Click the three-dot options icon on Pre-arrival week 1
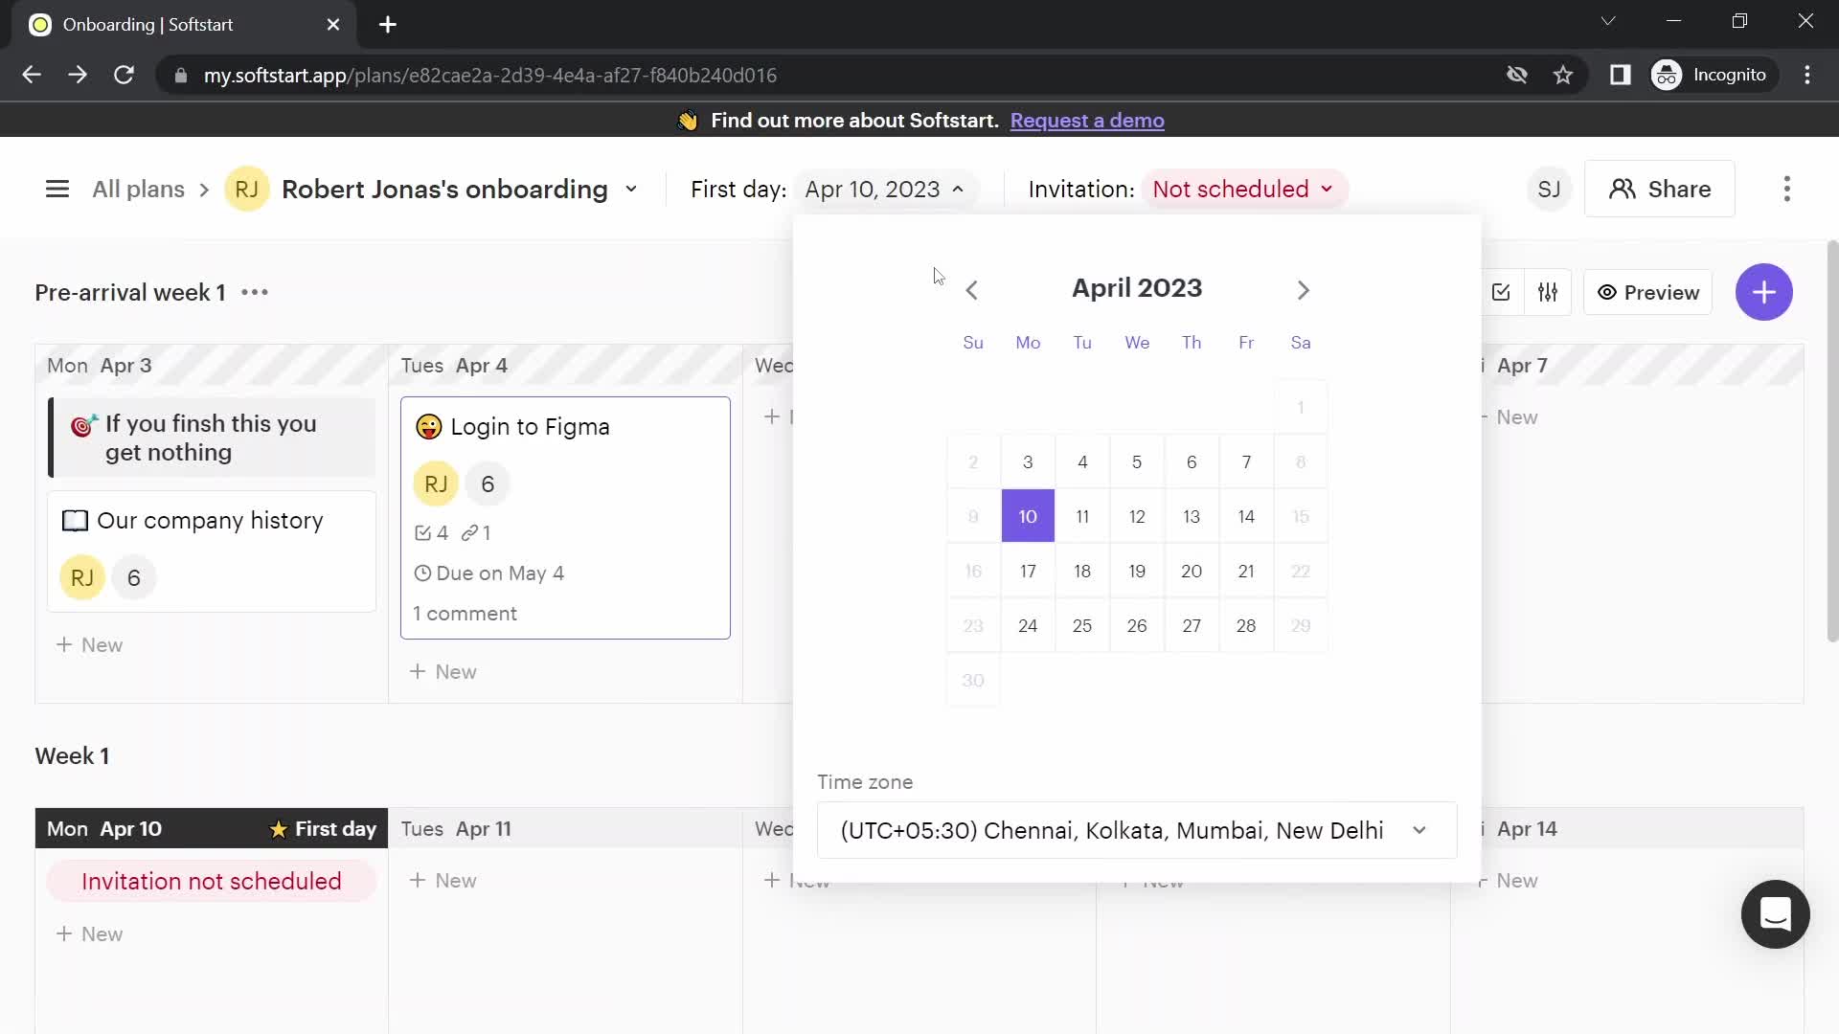Screen dimensions: 1839x1034 [x=255, y=292]
